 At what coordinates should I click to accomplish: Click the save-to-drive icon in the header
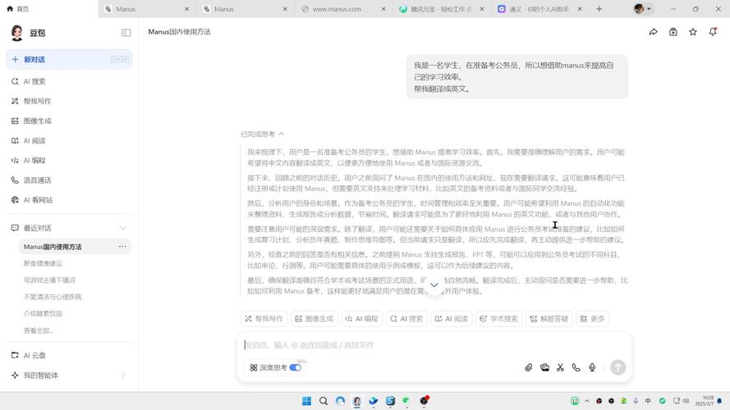pos(673,32)
